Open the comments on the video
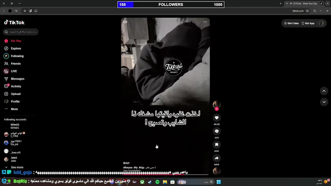The image size is (331, 186). [x=217, y=131]
